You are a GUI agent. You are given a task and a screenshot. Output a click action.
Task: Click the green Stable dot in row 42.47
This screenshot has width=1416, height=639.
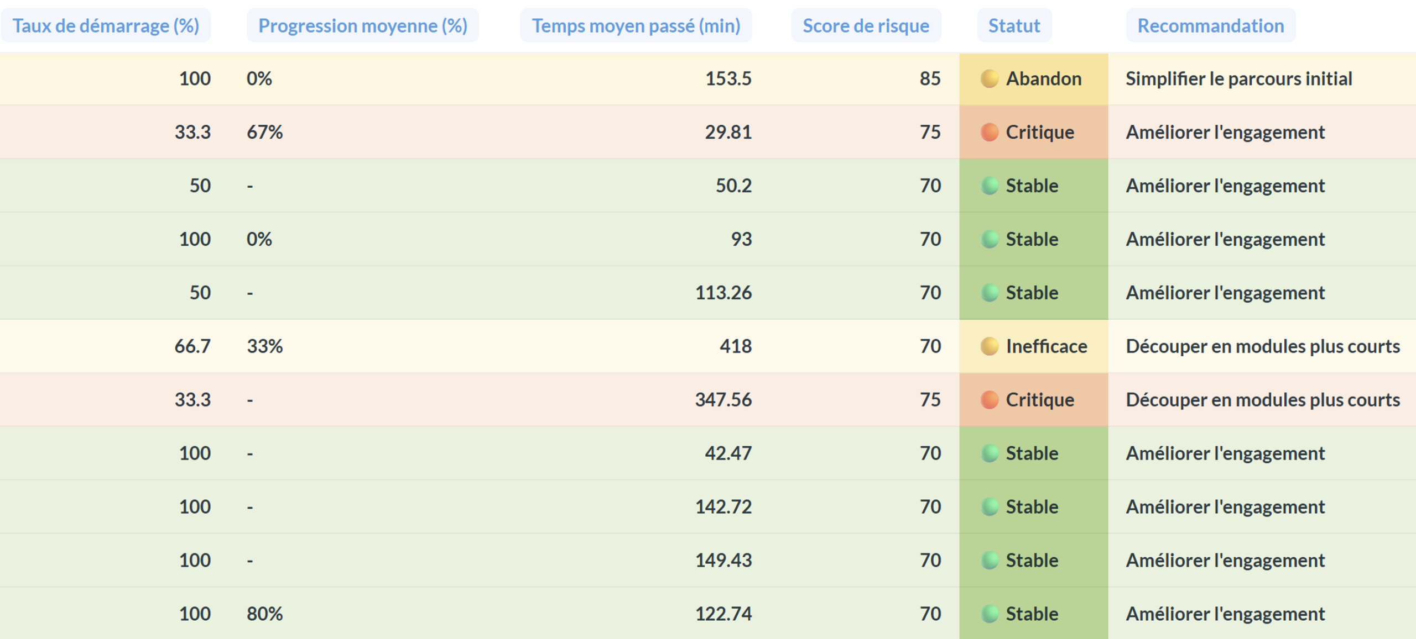(x=989, y=453)
